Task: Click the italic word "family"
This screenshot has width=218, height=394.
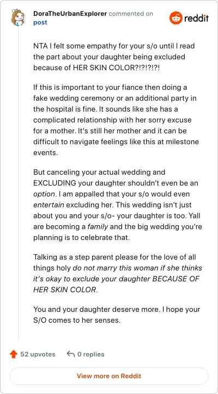Action: (98, 226)
